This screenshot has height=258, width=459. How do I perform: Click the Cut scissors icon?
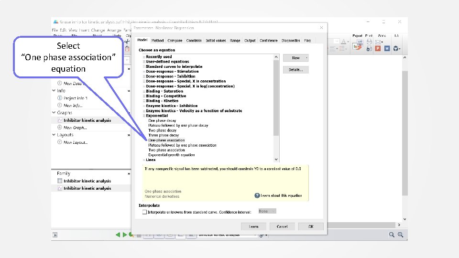pyautogui.click(x=127, y=42)
